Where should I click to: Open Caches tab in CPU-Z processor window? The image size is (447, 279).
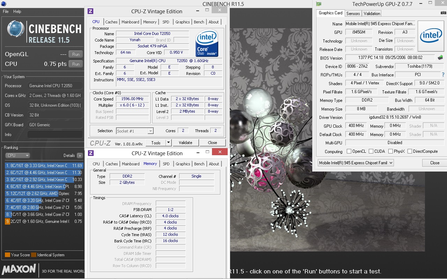coord(111,22)
